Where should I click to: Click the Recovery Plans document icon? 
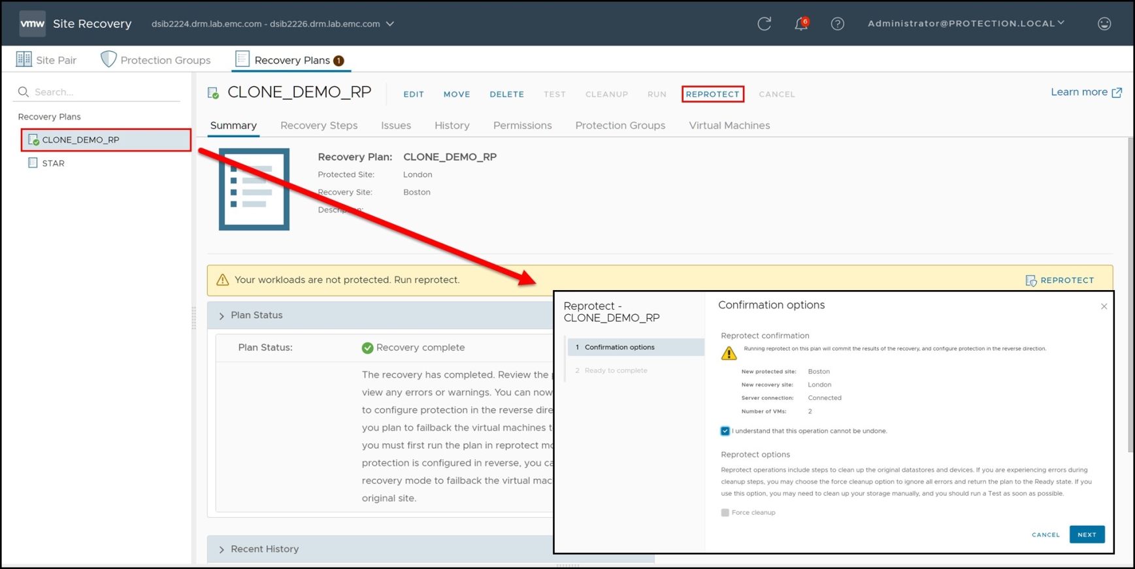242,59
